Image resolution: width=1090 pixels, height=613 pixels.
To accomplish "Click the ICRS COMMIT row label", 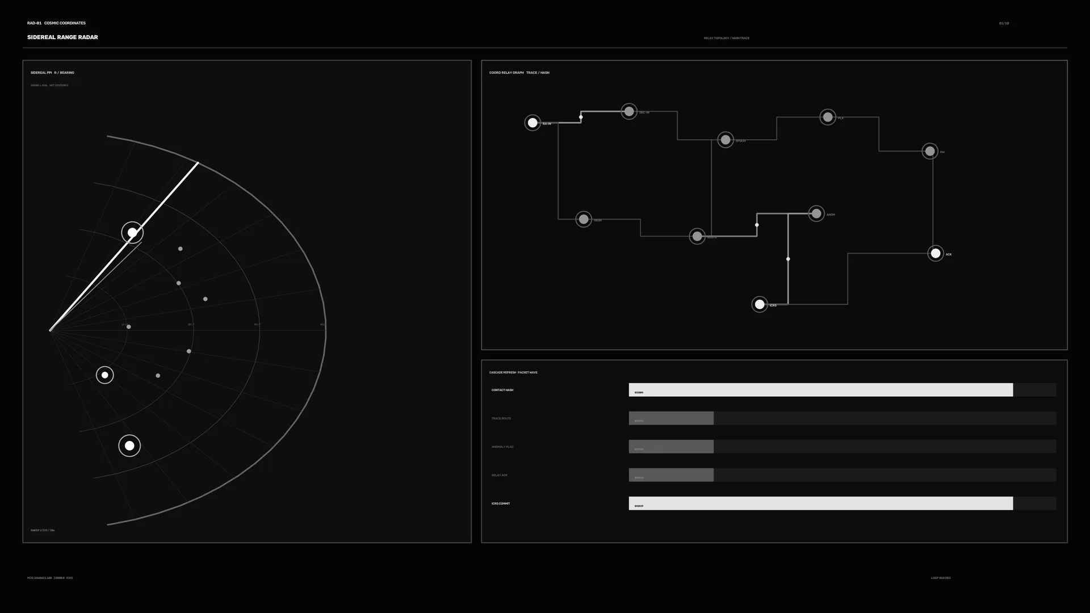I will (x=501, y=503).
